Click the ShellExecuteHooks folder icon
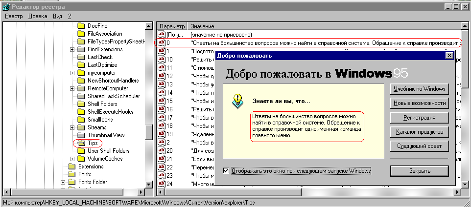The image size is (471, 207). click(81, 111)
